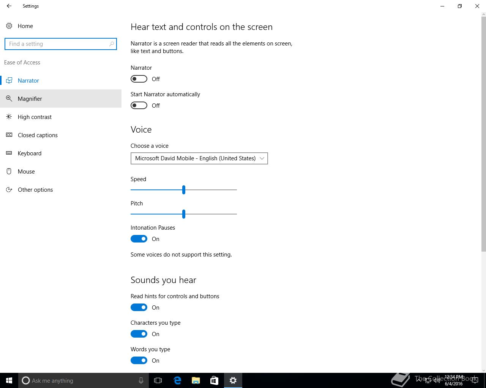Click the Ask me anything search box
The image size is (486, 388).
tap(84, 380)
